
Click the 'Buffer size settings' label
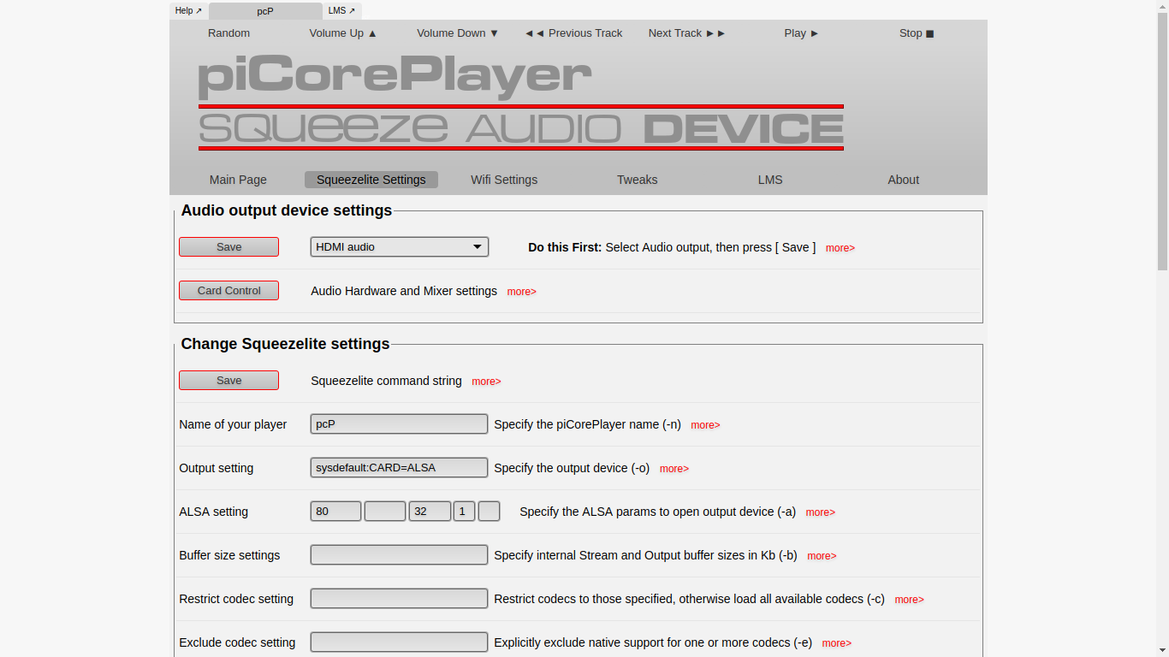[229, 555]
